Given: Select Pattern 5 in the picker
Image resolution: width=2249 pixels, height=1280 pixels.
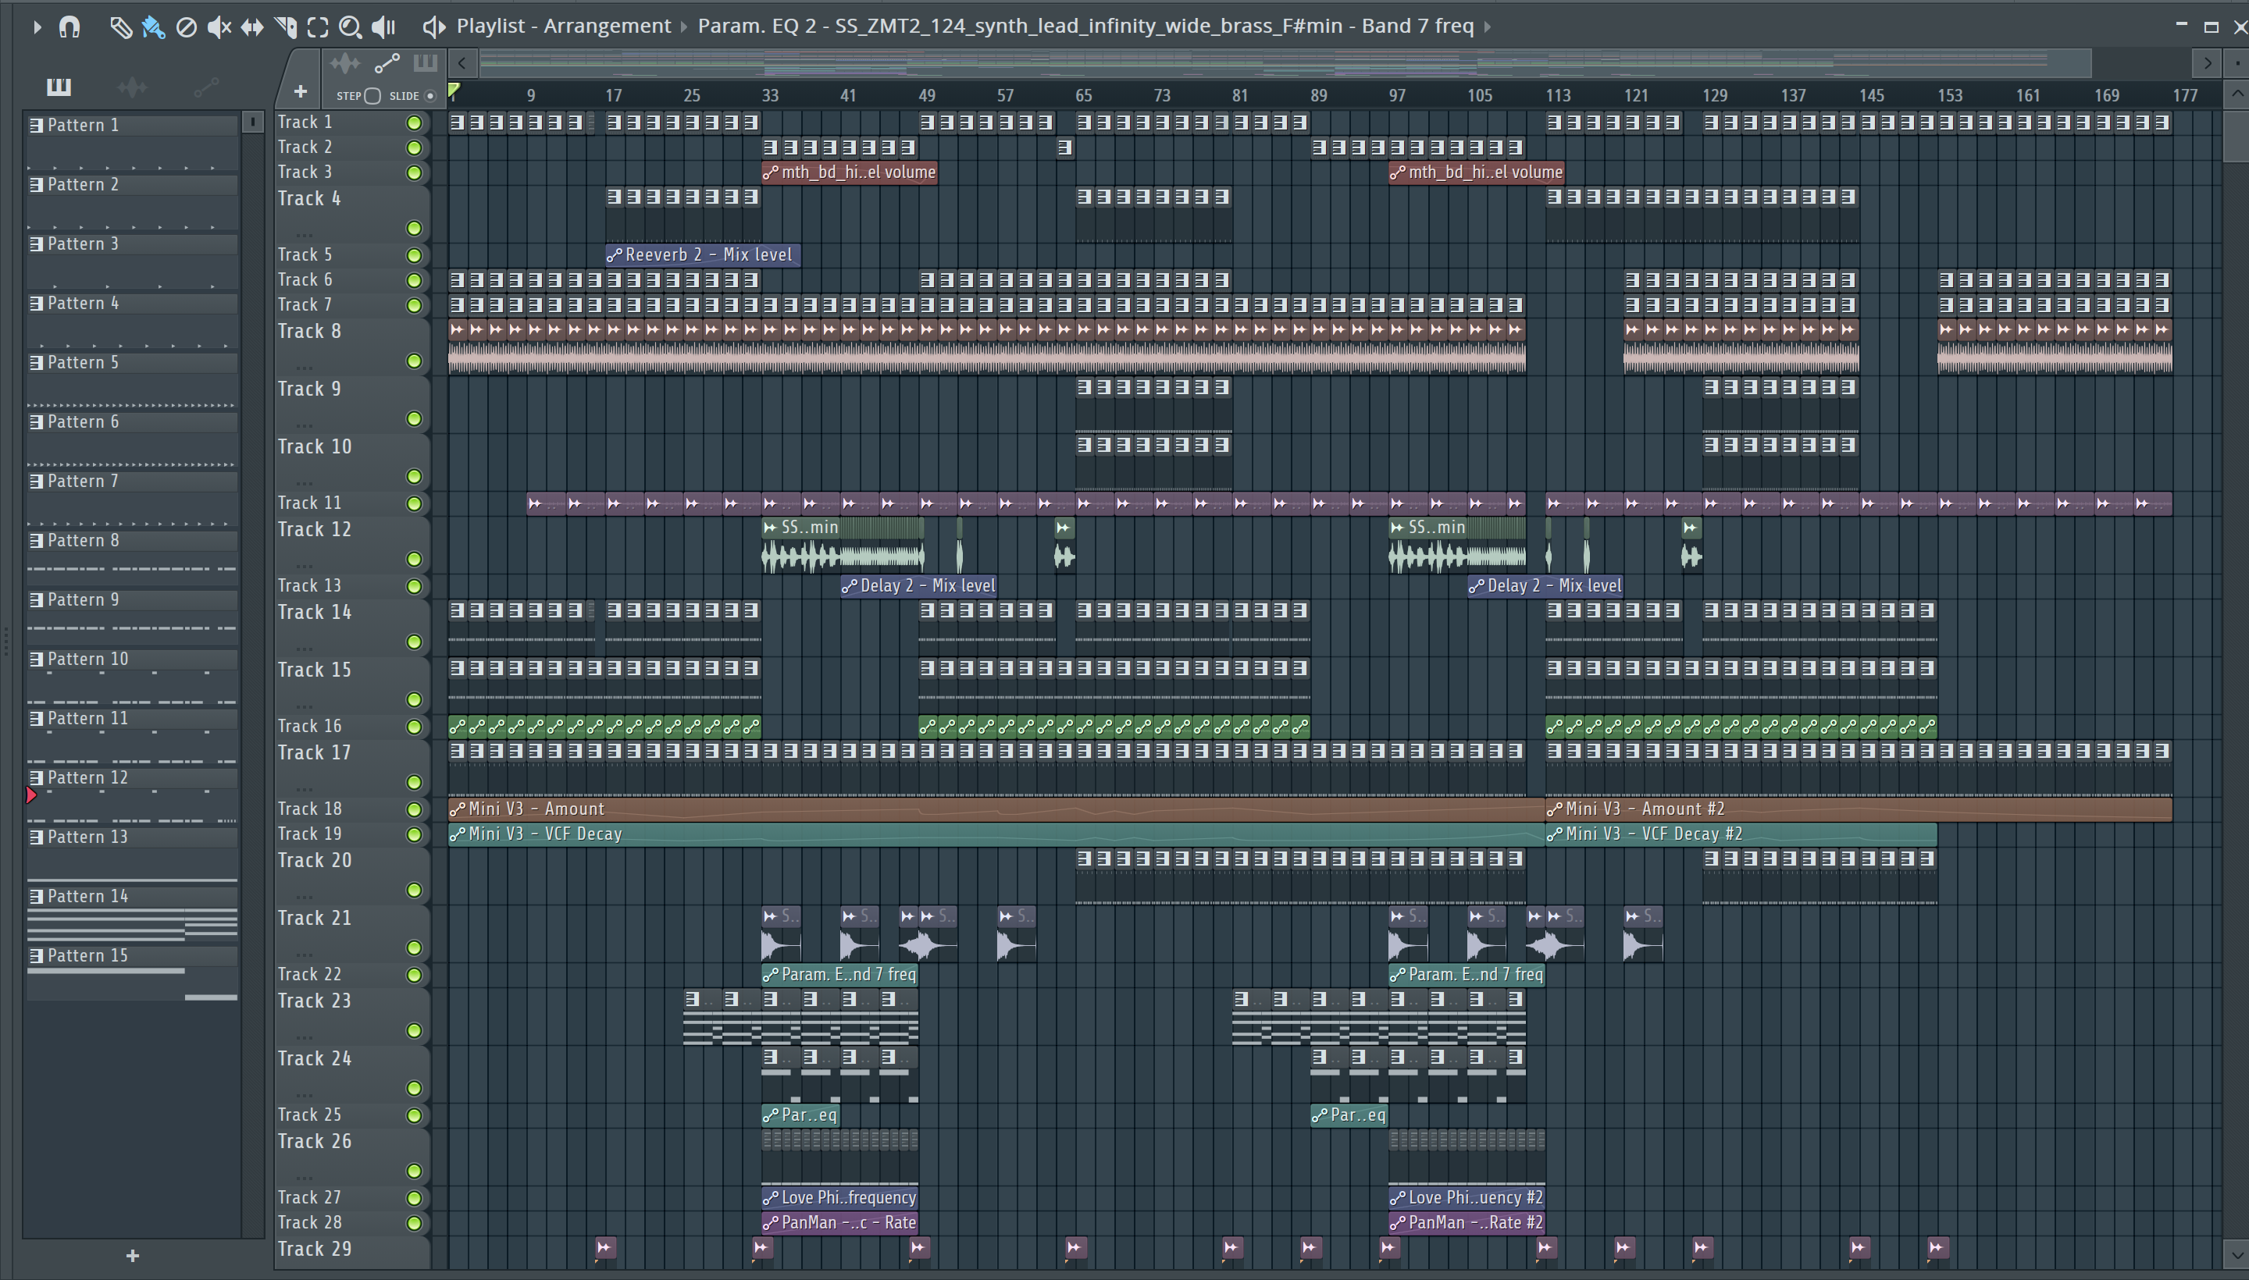Looking at the screenshot, I should pyautogui.click(x=132, y=363).
